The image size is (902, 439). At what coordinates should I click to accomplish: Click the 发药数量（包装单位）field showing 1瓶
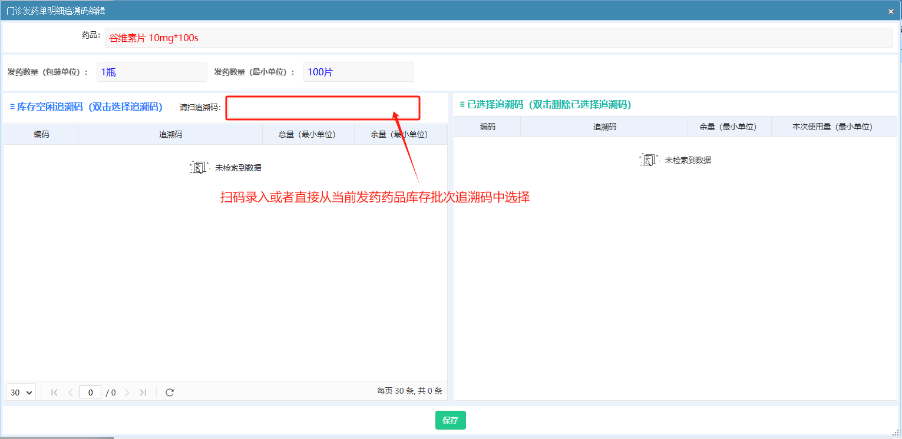(152, 72)
